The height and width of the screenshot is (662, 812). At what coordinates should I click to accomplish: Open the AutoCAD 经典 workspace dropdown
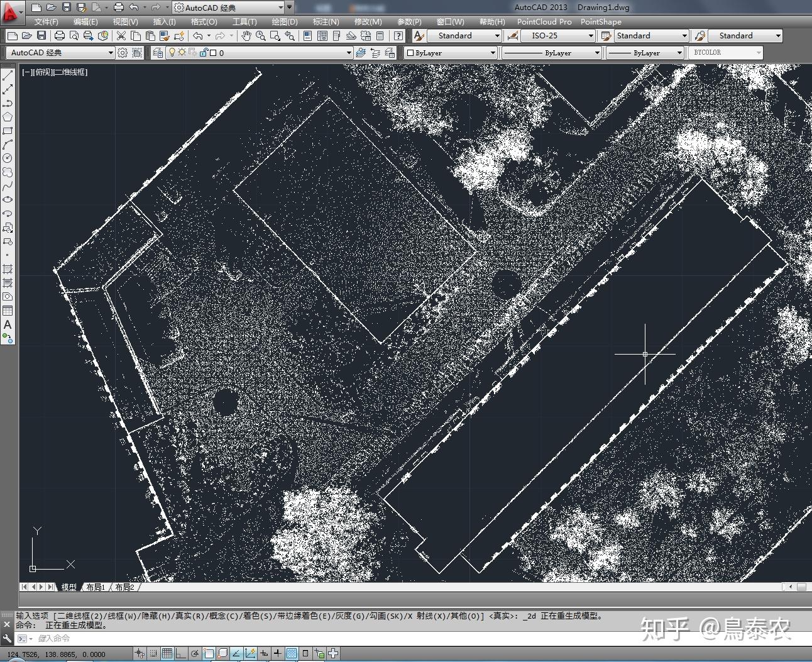coord(61,53)
